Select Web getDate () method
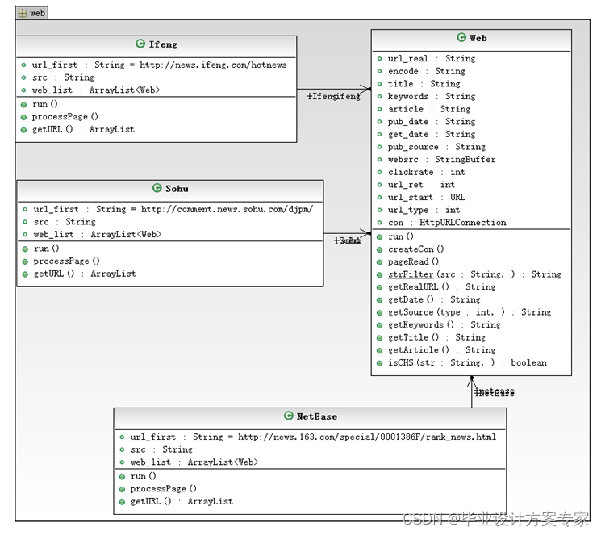 point(434,300)
